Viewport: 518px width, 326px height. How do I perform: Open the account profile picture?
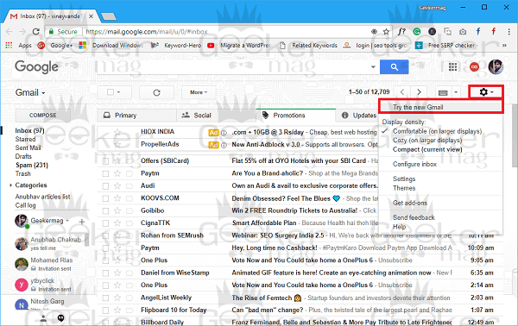(496, 67)
